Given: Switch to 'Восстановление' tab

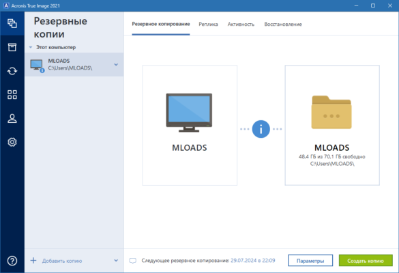Looking at the screenshot, I should [x=283, y=24].
